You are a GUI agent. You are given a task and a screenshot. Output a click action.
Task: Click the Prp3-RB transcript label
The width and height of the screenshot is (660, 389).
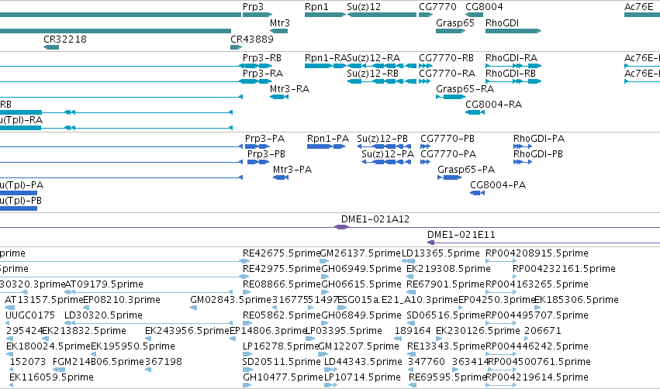click(262, 58)
